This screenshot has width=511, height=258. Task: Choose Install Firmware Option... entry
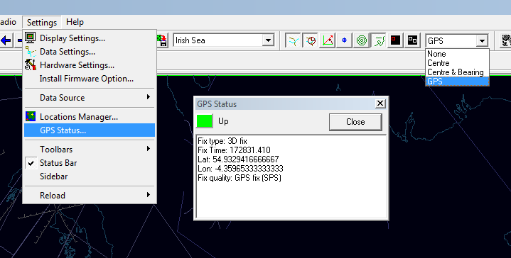90,79
